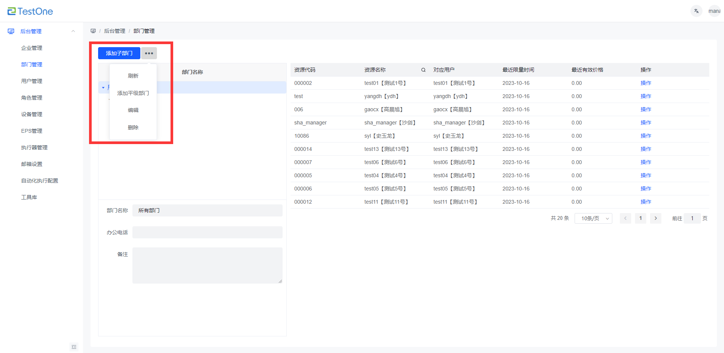Image resolution: width=724 pixels, height=353 pixels.
Task: Click the sidebar collapse icon at bottom
Action: 74,347
